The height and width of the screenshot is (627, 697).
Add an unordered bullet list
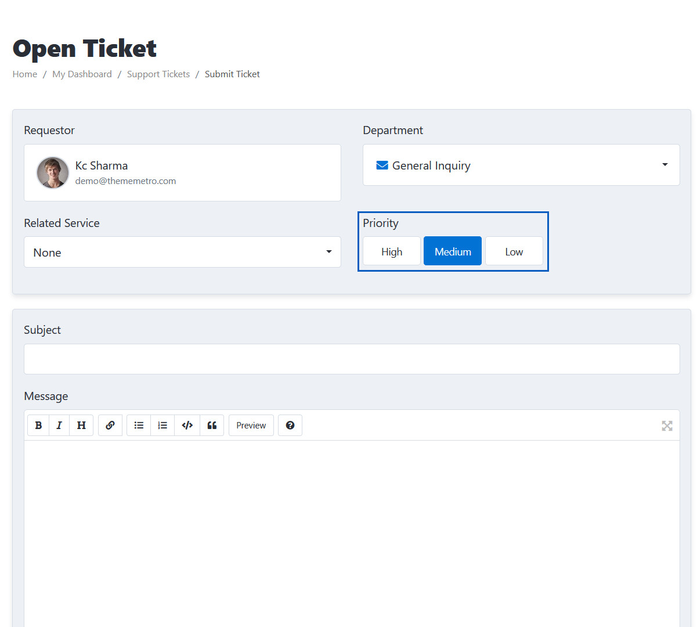[139, 426]
